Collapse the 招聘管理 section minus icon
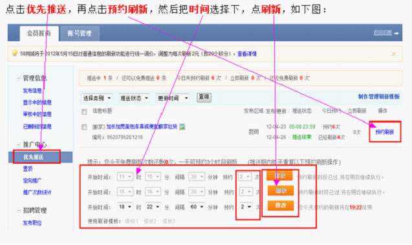412x245 pixels. click(18, 210)
